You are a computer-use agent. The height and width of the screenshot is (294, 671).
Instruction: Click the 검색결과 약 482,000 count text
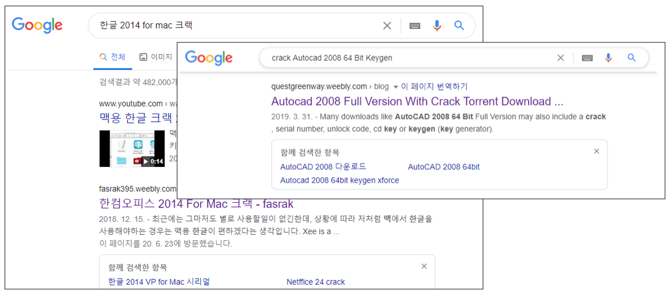click(x=139, y=82)
